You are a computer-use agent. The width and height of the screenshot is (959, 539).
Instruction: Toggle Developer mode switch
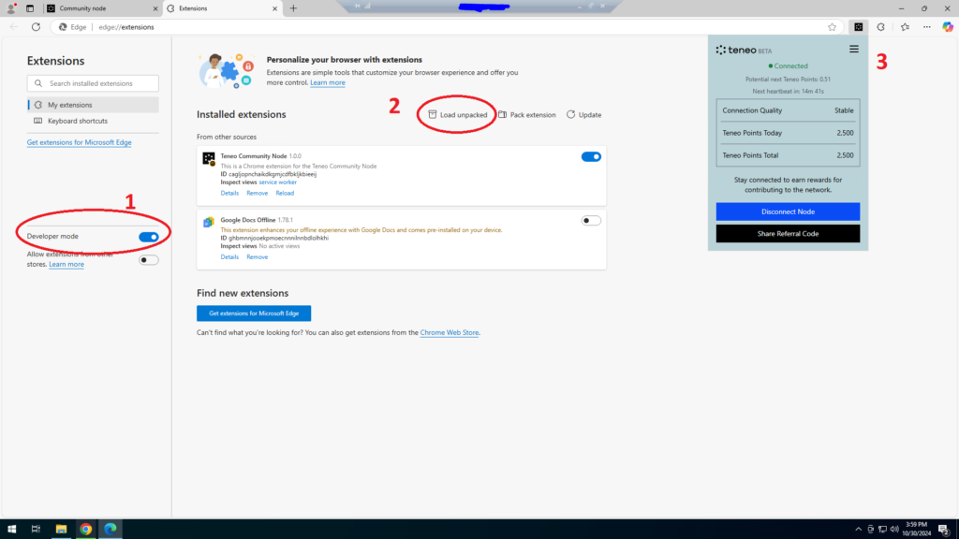(x=149, y=237)
